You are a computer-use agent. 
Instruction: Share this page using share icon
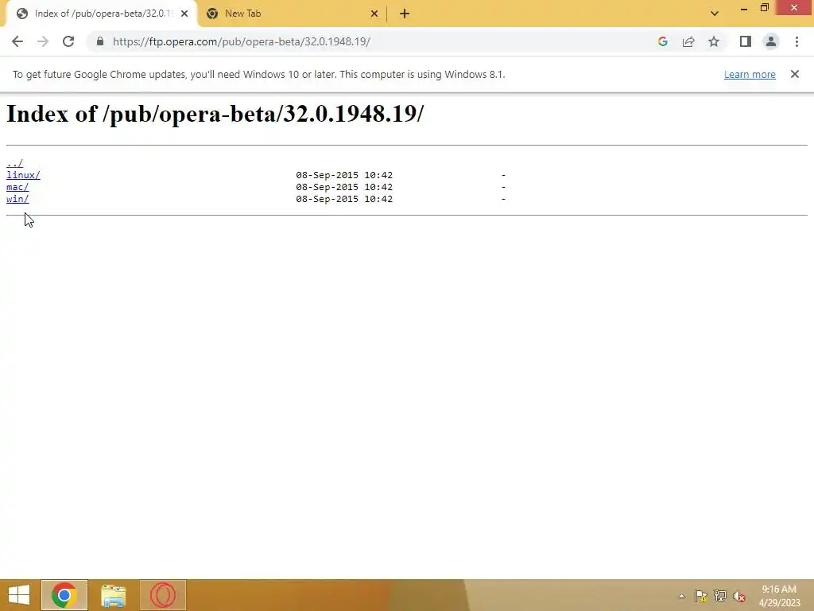coord(688,41)
